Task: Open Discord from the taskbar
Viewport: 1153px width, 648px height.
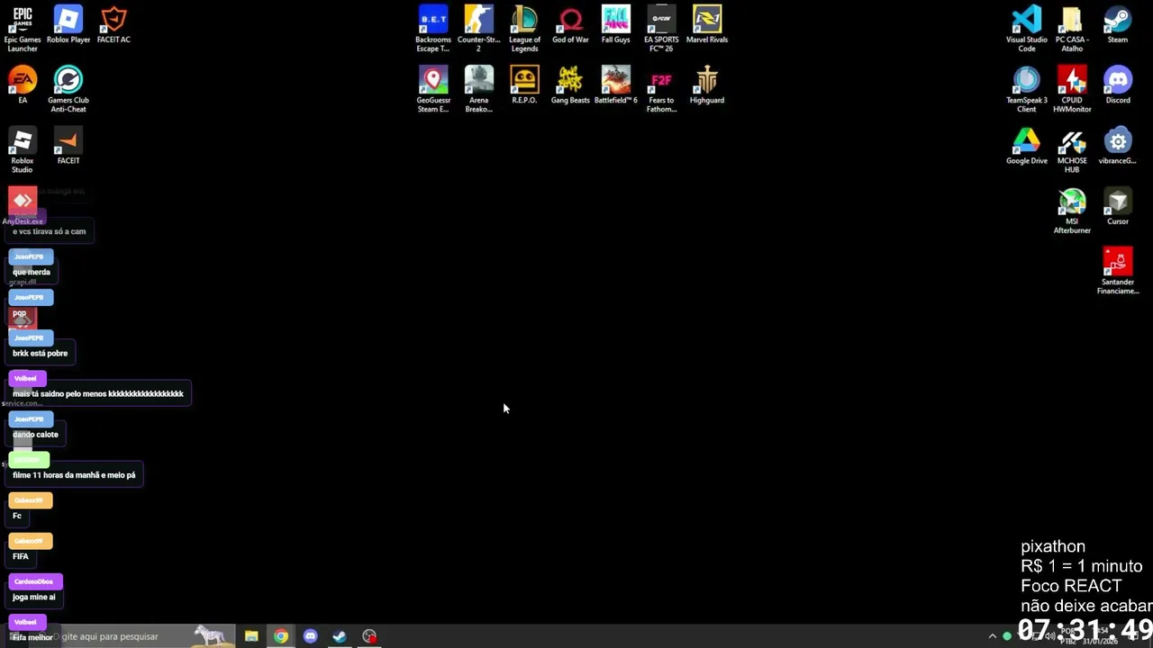Action: click(x=311, y=636)
